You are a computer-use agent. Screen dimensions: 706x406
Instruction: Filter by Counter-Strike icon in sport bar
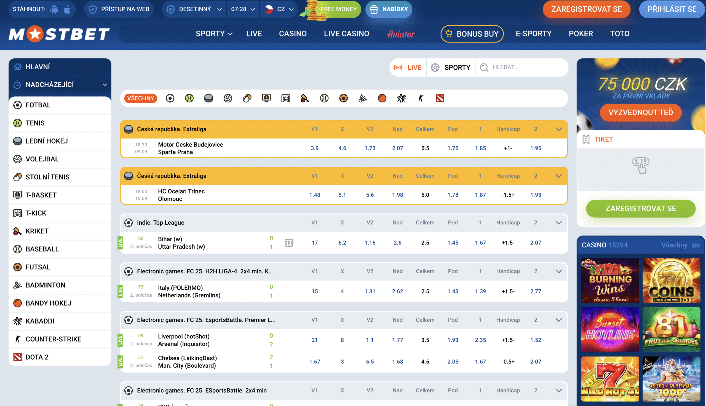(x=421, y=98)
